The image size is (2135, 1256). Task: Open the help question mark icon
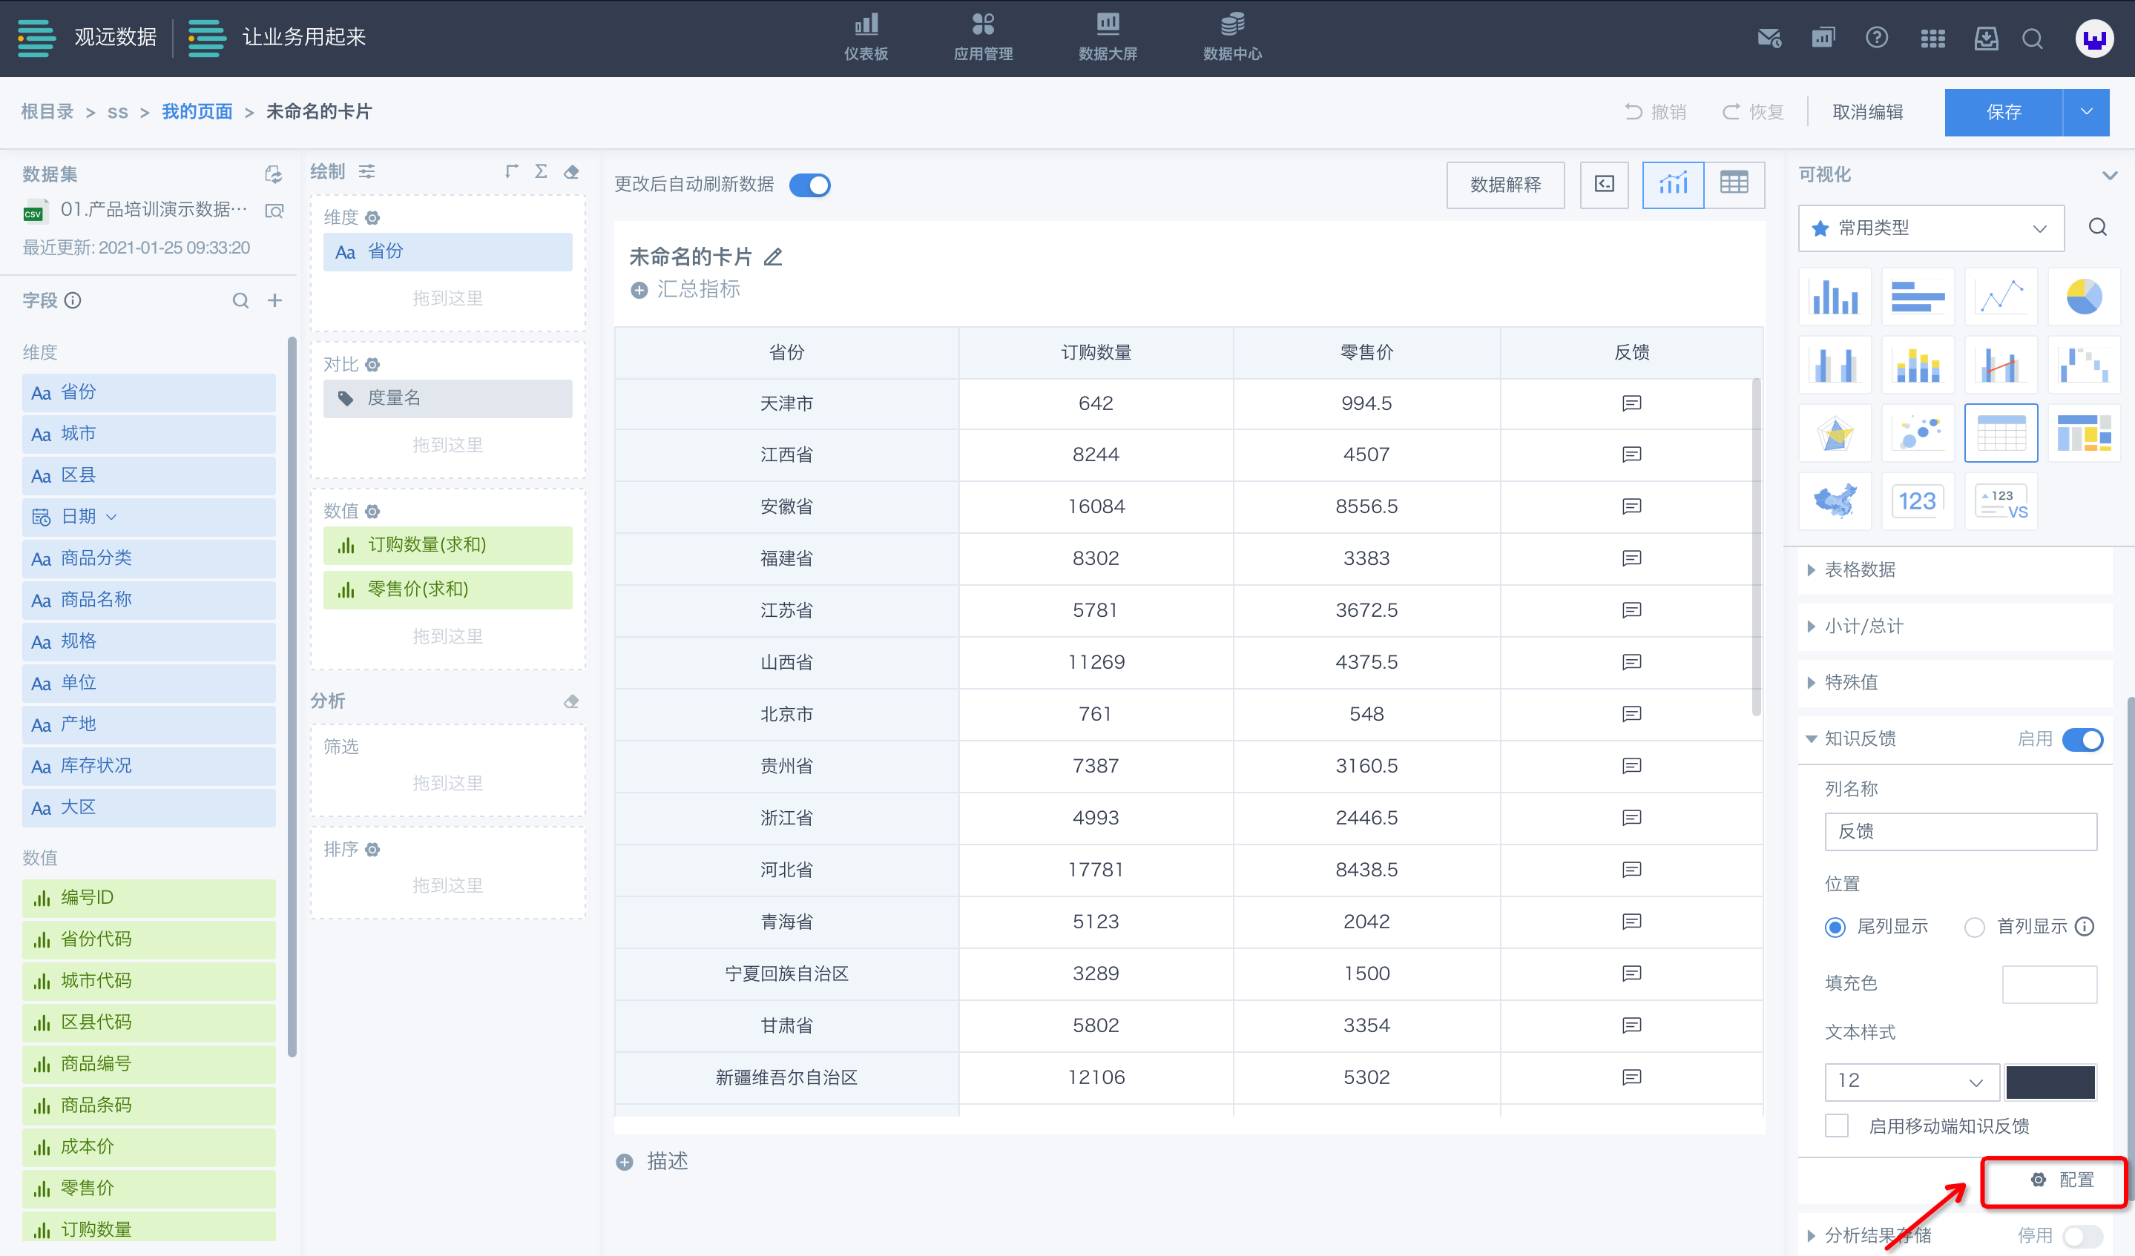coord(1877,38)
